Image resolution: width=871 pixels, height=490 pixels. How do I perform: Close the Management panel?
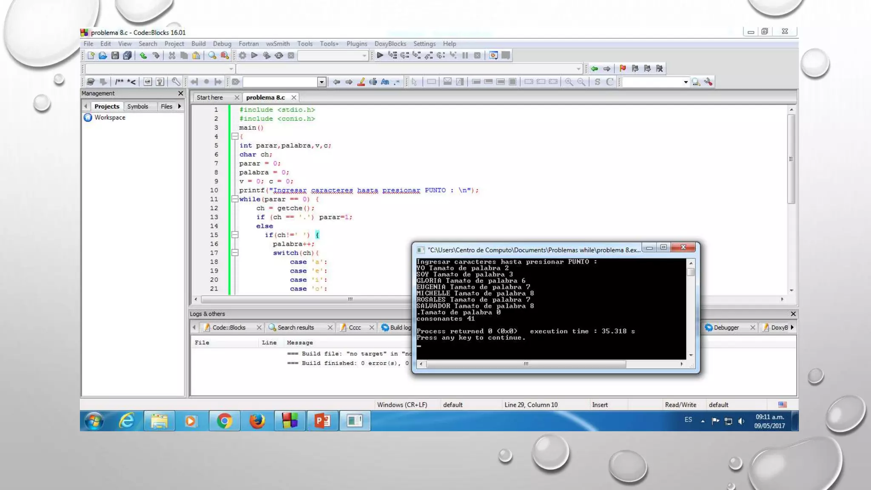(x=180, y=93)
